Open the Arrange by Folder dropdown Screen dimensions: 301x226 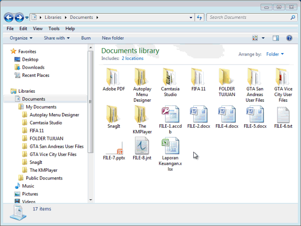pyautogui.click(x=275, y=54)
